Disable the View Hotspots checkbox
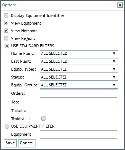Screen dimensions: 125x150 [x=6, y=31]
